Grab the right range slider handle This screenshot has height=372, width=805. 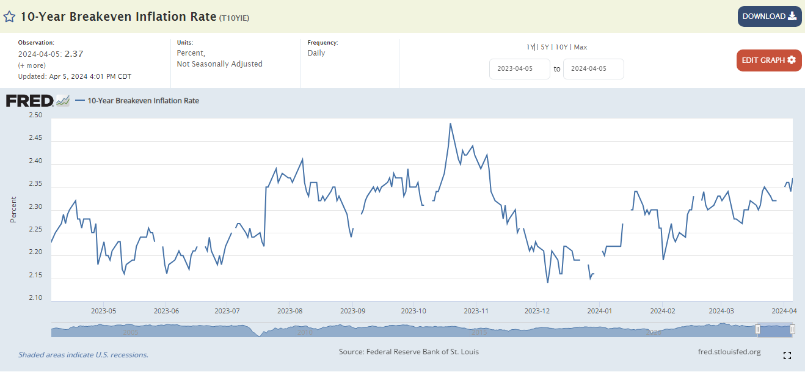coord(792,330)
